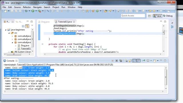The width and height of the screenshot is (183, 103).
Task: Switch to the Debug perspective
Action: 168,16
